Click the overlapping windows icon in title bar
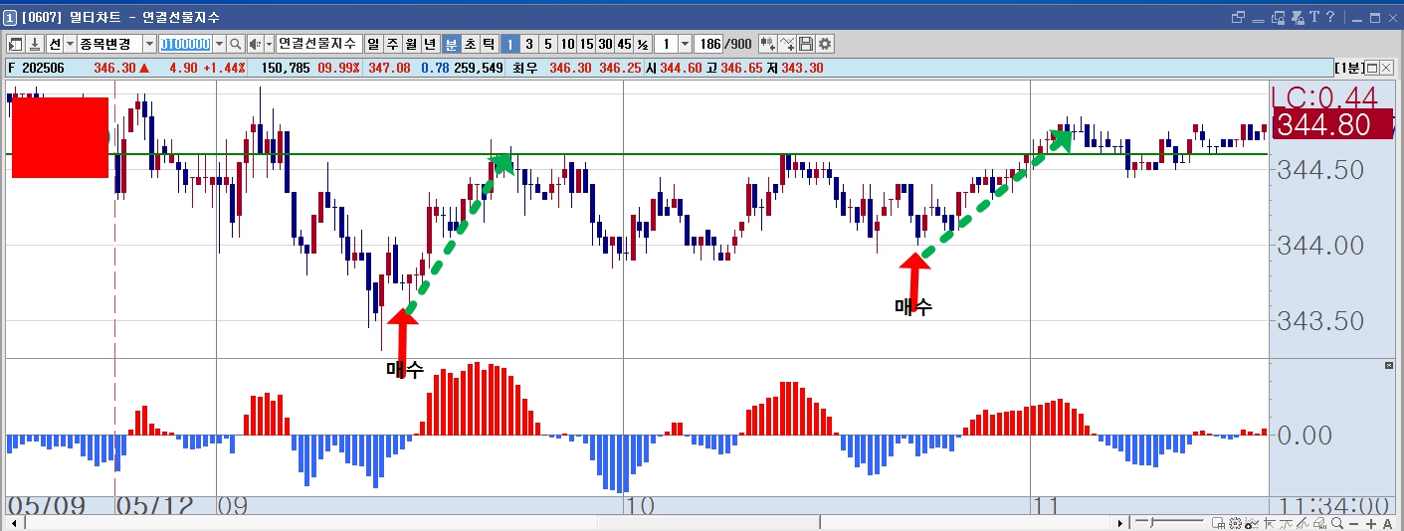 tap(1239, 17)
